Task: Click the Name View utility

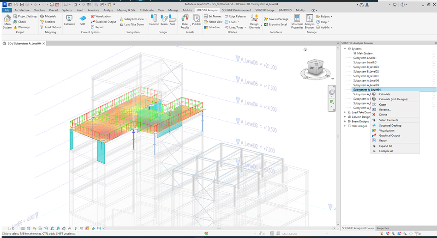Action: 213,22
